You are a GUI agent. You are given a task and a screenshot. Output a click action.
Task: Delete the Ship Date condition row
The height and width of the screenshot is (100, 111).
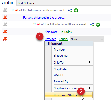(5, 32)
